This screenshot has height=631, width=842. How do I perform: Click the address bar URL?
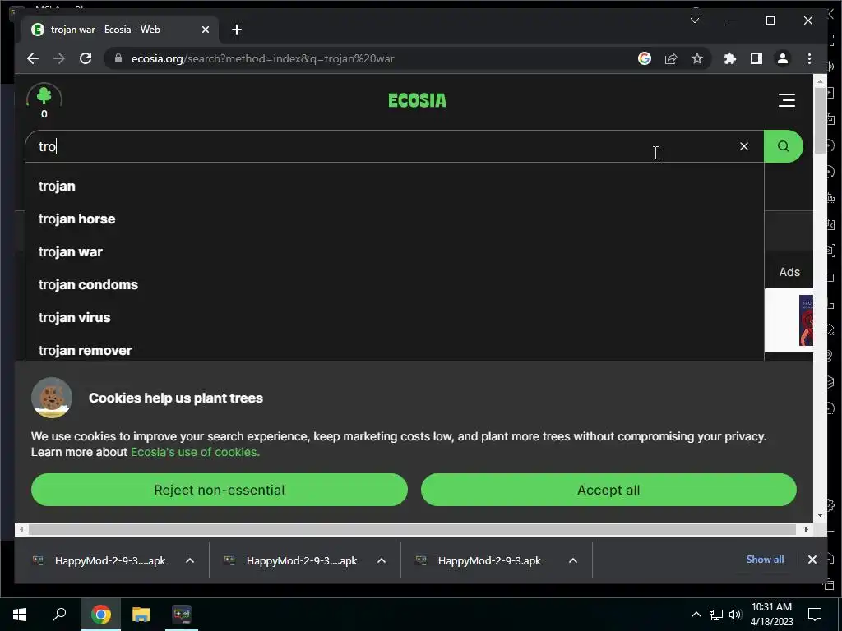[x=262, y=58]
